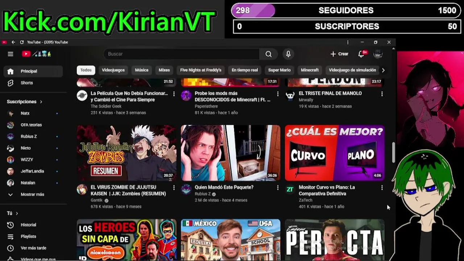This screenshot has width=464, height=261.
Task: Select the Super Mario chip
Action: click(279, 70)
